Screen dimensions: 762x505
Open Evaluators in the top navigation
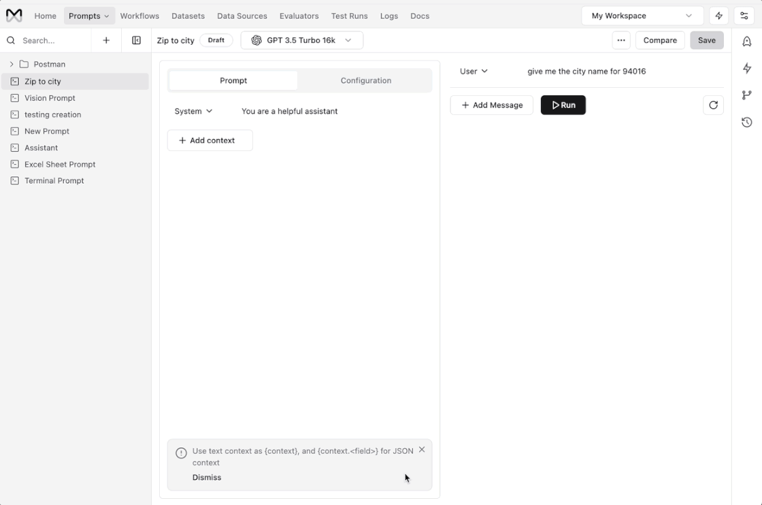point(299,16)
